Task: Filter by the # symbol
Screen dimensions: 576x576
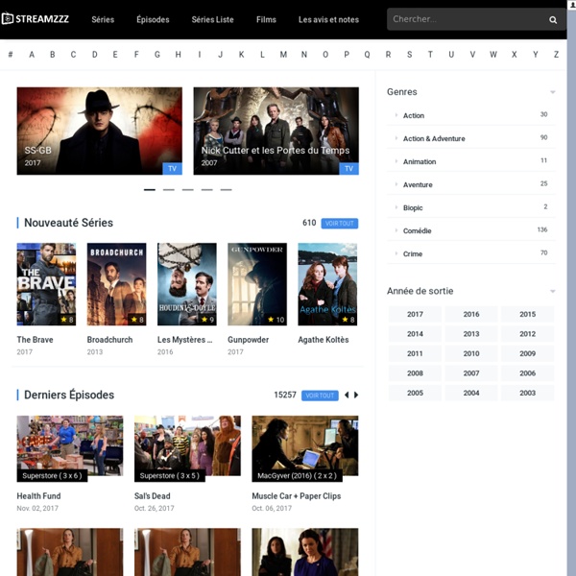Action: pyautogui.click(x=11, y=55)
